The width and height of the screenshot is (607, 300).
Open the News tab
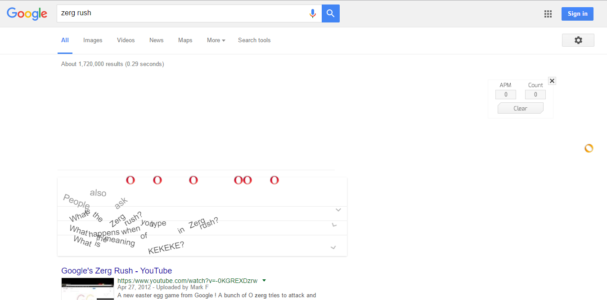[x=157, y=40]
